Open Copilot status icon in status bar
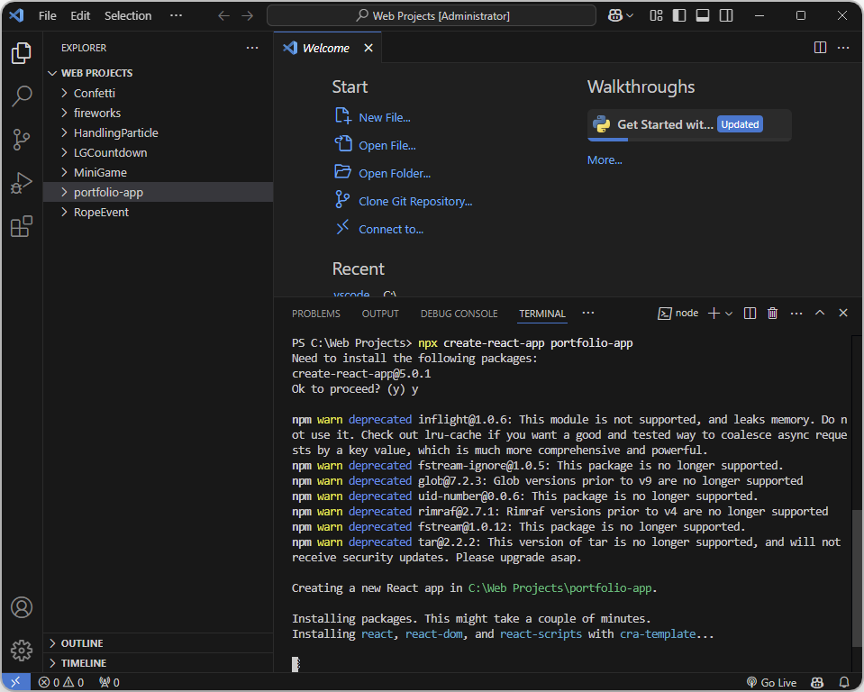Screen dimensions: 864x692 tap(817, 683)
